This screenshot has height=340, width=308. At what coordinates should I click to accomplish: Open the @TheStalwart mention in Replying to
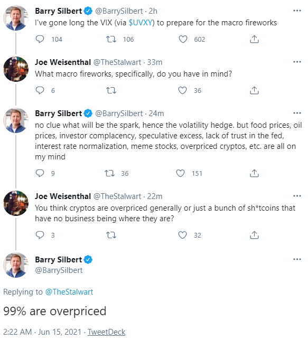pos(69,292)
